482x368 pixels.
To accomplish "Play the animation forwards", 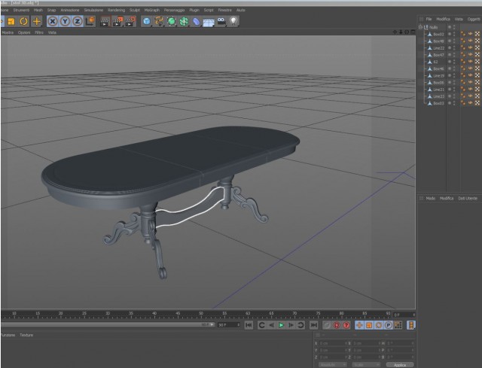I will 281,325.
